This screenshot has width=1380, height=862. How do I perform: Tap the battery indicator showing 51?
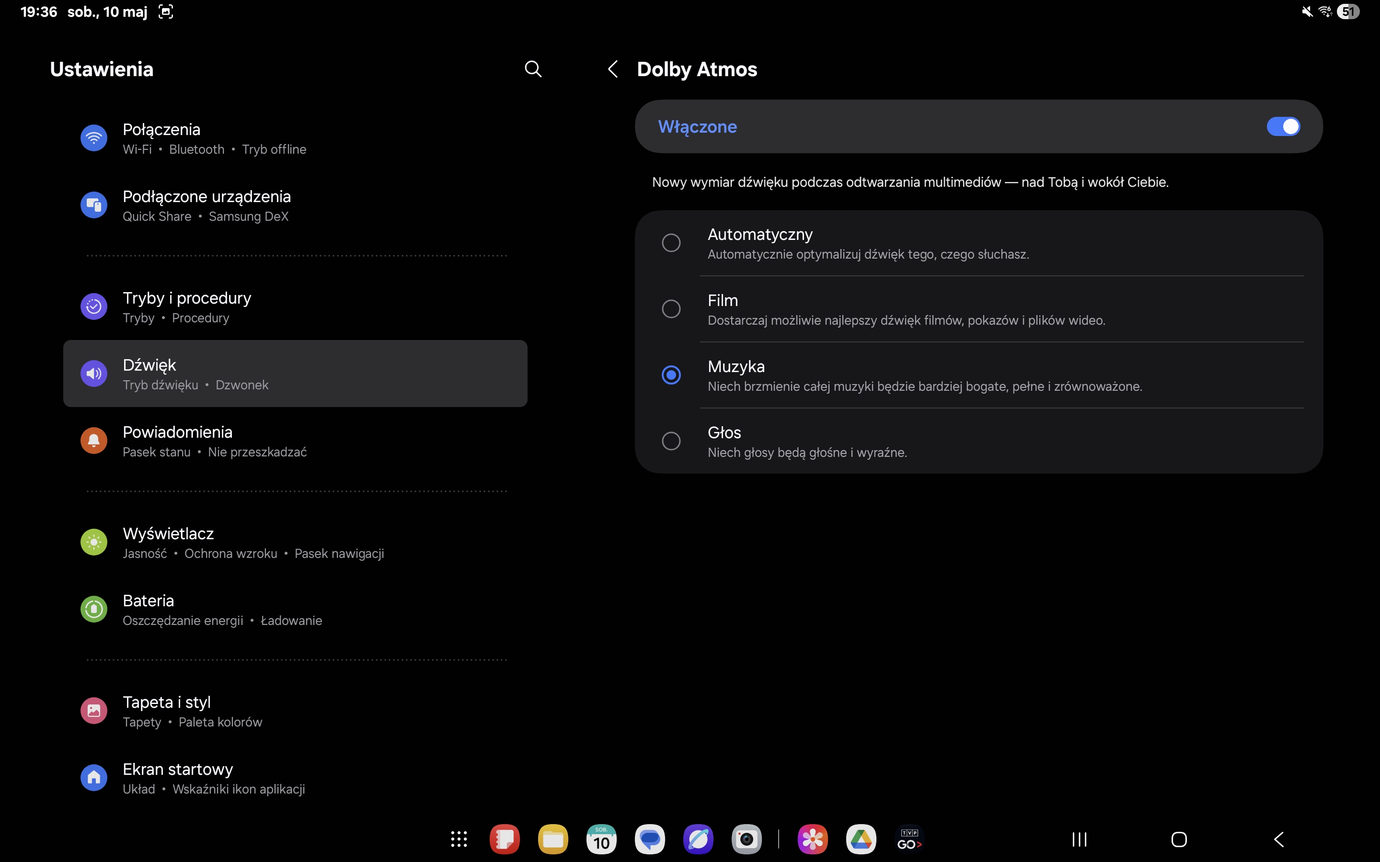(1348, 11)
